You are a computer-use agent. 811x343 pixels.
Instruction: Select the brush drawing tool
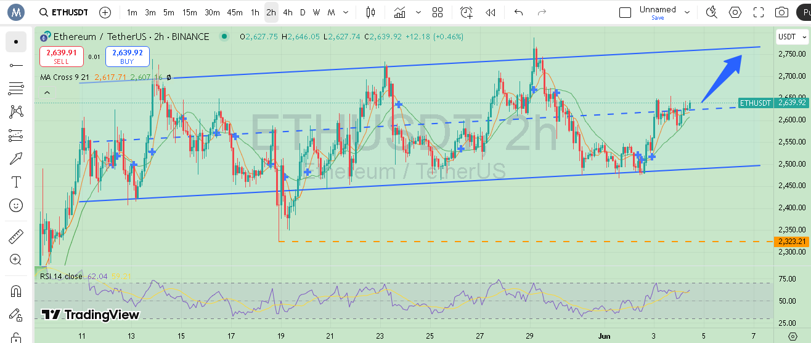pos(16,159)
